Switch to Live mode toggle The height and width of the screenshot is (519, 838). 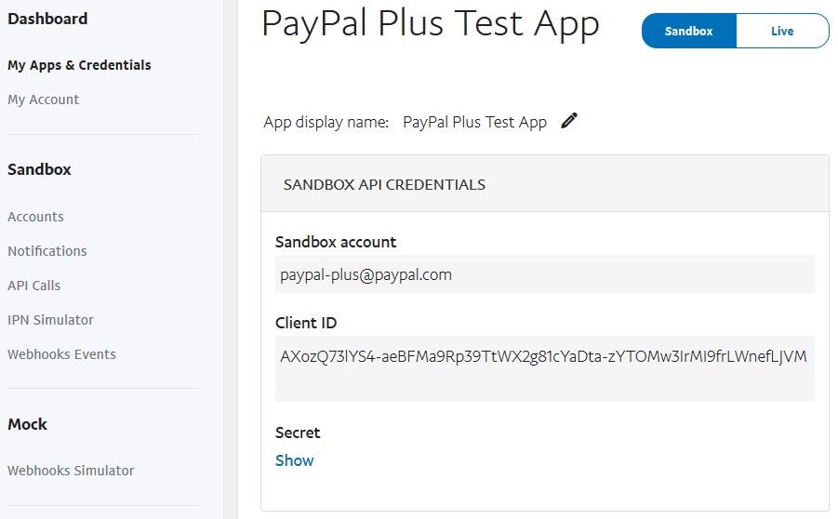click(782, 31)
